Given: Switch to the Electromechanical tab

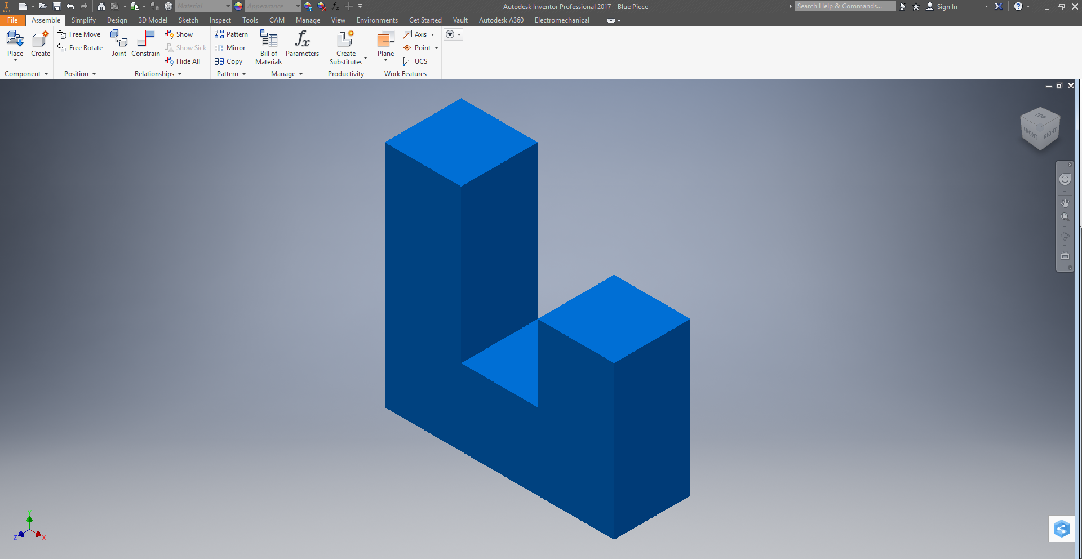Looking at the screenshot, I should pyautogui.click(x=562, y=20).
